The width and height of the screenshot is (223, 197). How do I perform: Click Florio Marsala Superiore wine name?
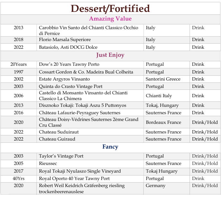click(x=65, y=40)
